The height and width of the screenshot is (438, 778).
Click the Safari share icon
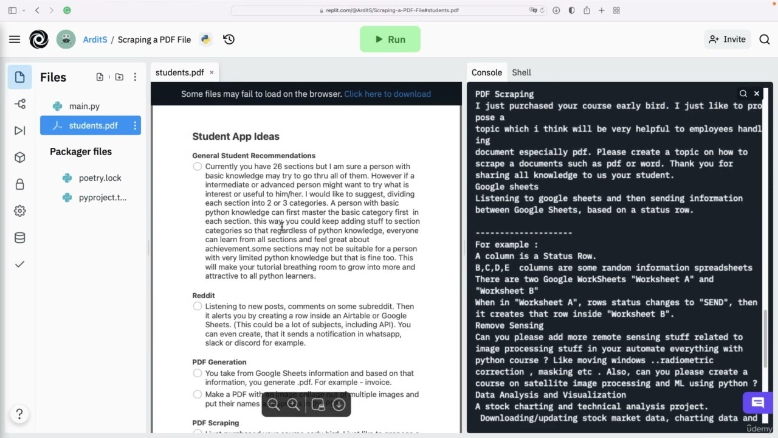587,10
